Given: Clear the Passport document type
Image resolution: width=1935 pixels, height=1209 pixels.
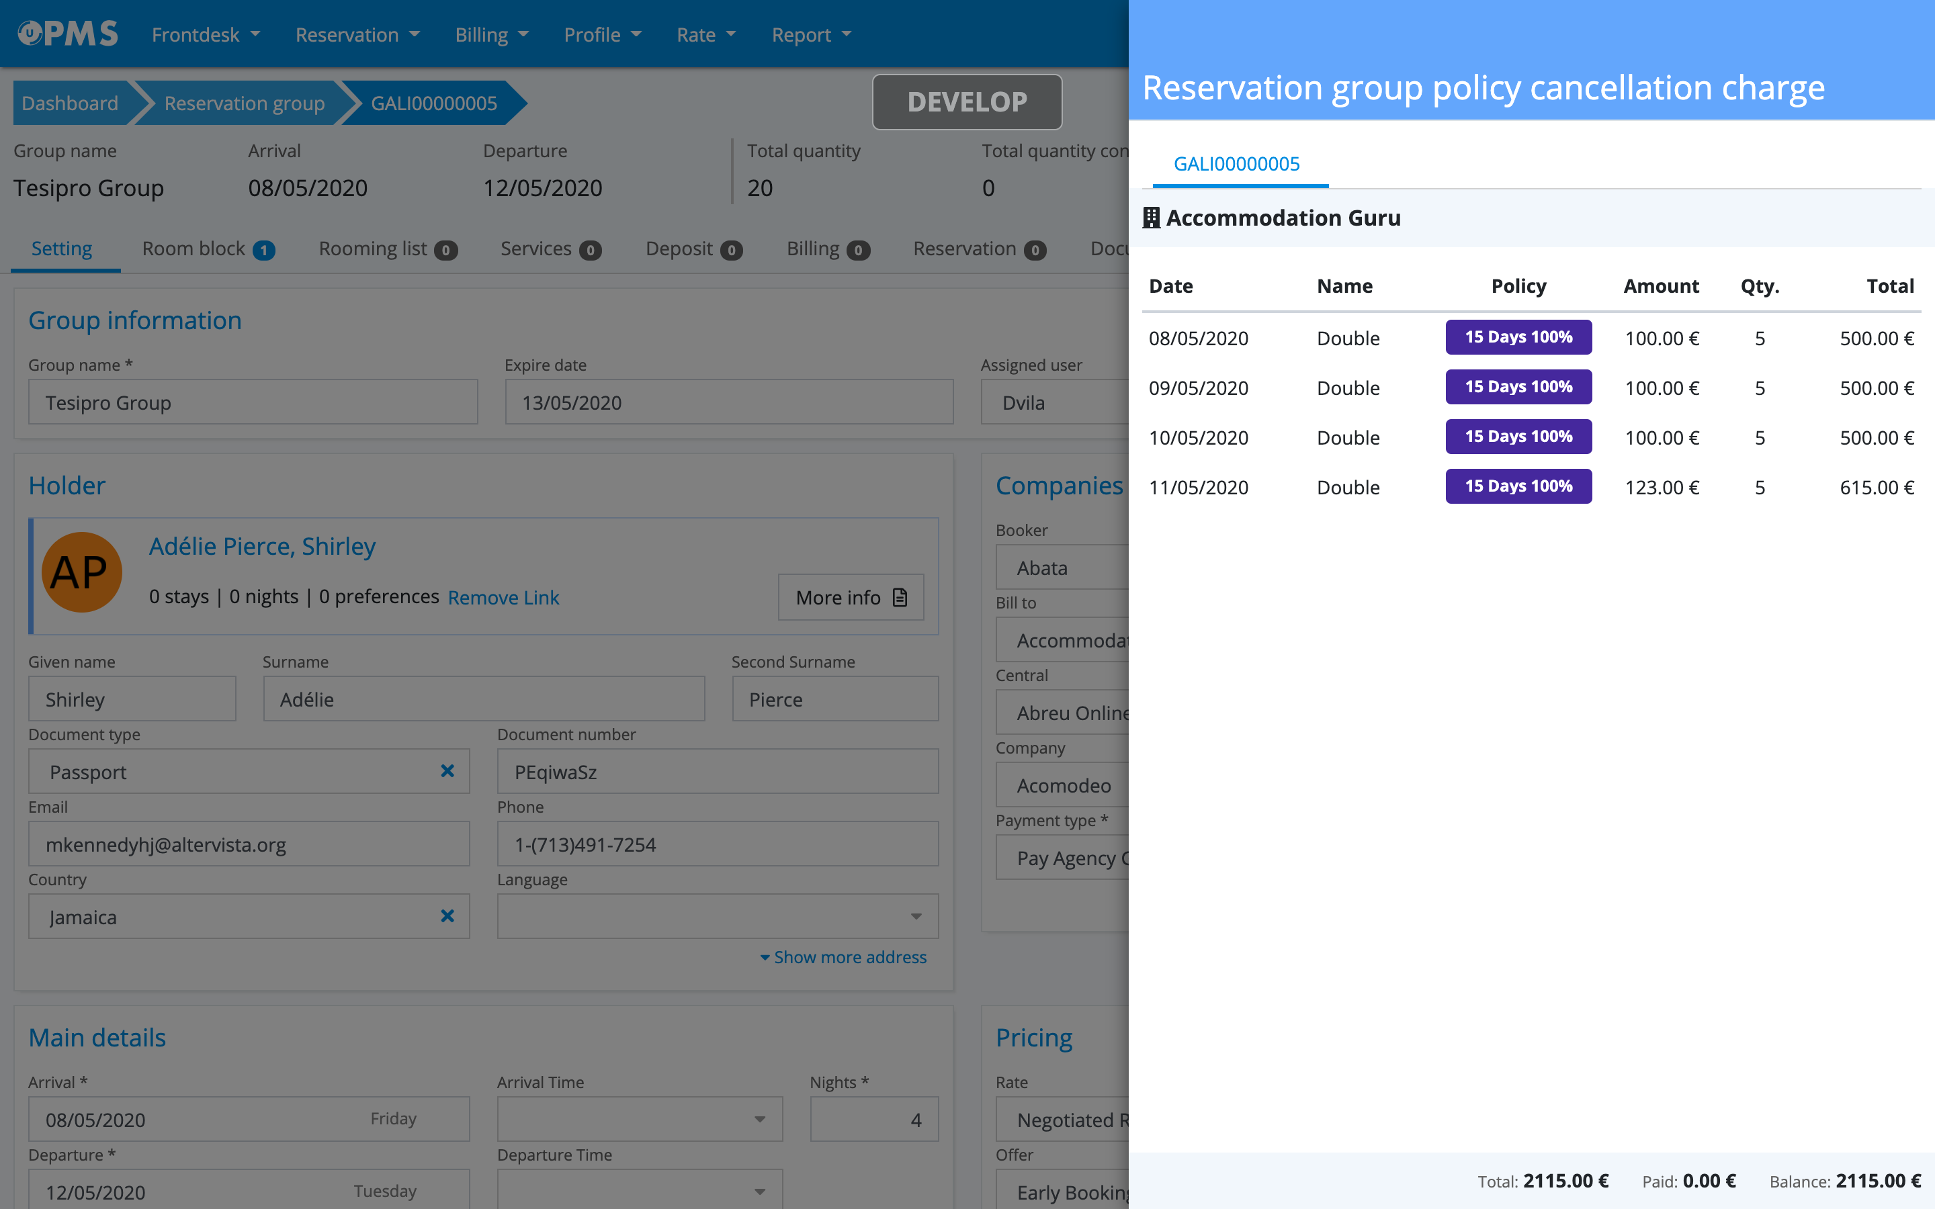Looking at the screenshot, I should click(x=447, y=771).
